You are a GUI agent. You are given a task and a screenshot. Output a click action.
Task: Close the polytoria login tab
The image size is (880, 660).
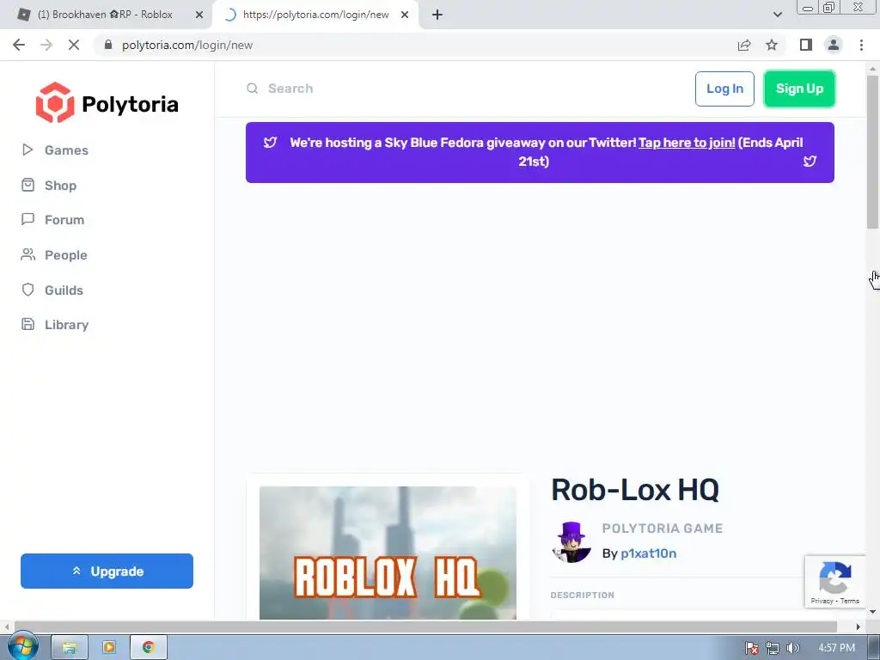tap(405, 15)
